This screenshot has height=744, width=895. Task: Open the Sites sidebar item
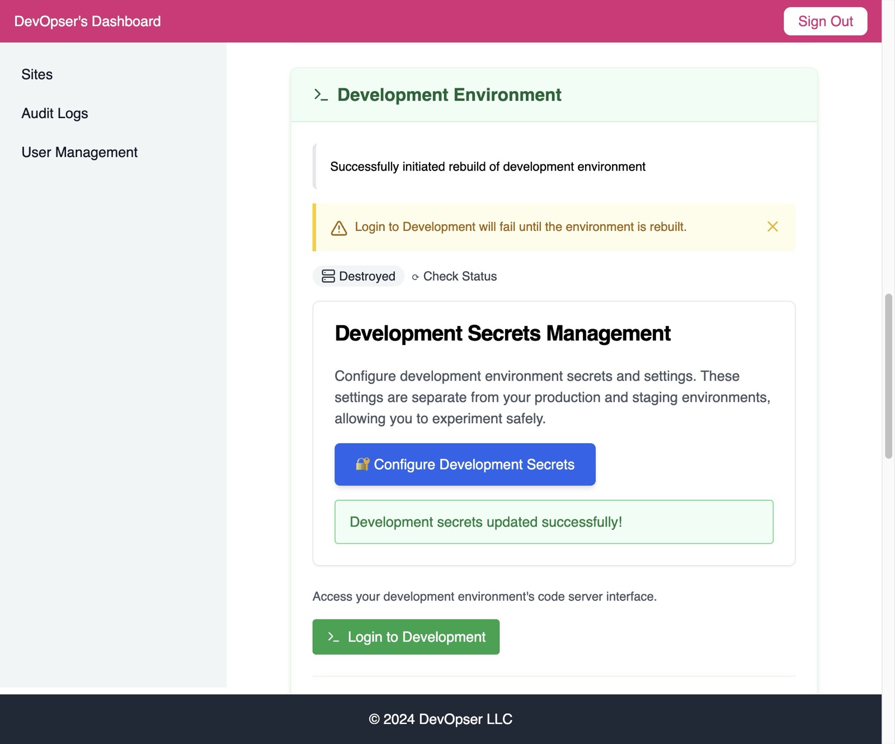tap(37, 74)
